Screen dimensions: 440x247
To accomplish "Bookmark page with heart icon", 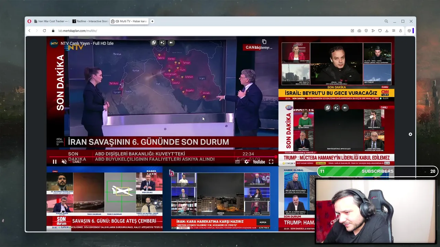I will (x=380, y=31).
